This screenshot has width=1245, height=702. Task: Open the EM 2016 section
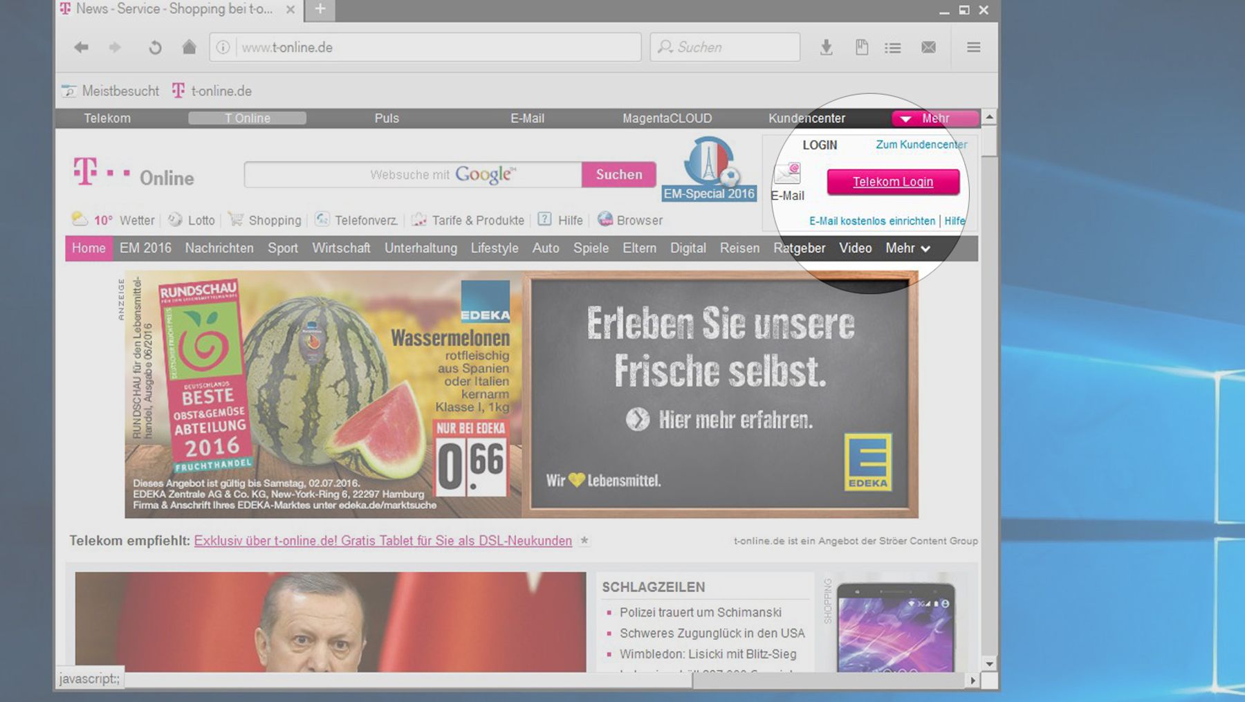pos(145,248)
